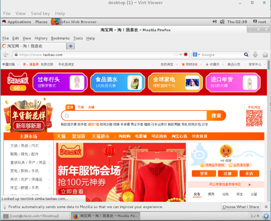Dismiss the Firefox data notification bar

[266, 207]
